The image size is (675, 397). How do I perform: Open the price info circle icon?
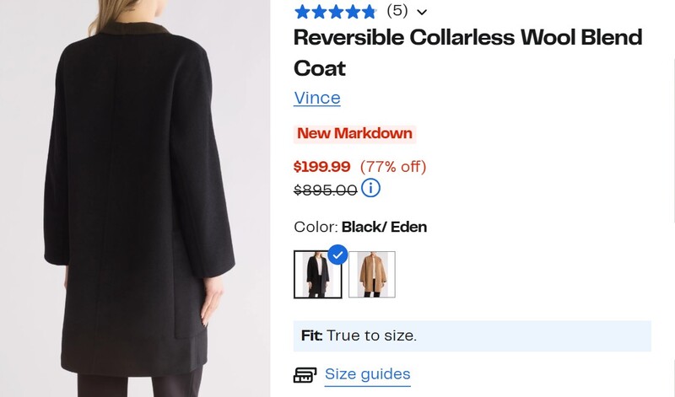tap(370, 188)
